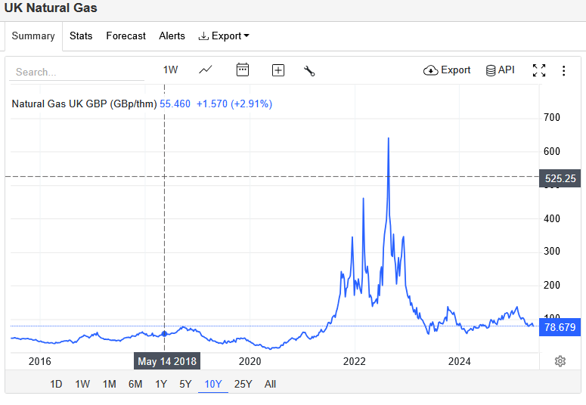Choose the 25Y range option
This screenshot has width=586, height=405.
[x=243, y=384]
